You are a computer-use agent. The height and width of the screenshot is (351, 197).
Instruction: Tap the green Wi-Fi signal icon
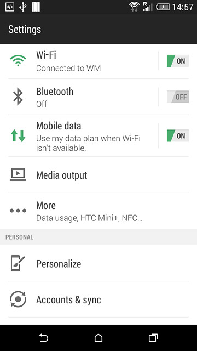[18, 60]
